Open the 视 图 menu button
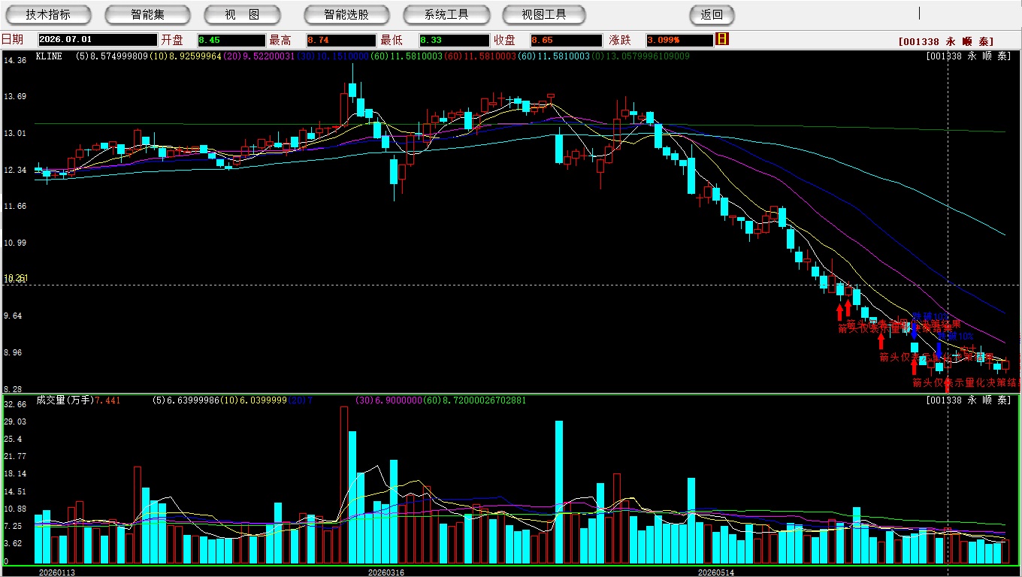This screenshot has width=1022, height=577. (x=242, y=14)
